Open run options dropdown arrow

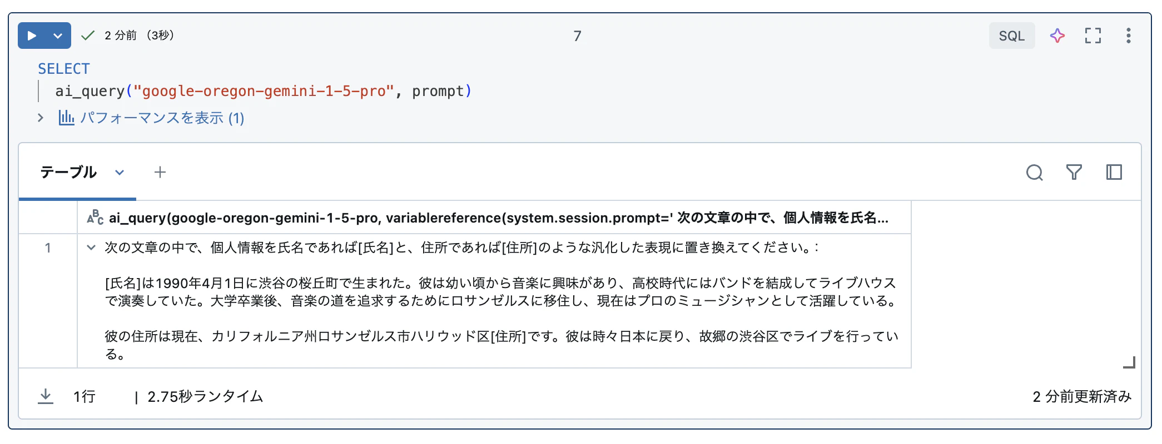58,36
